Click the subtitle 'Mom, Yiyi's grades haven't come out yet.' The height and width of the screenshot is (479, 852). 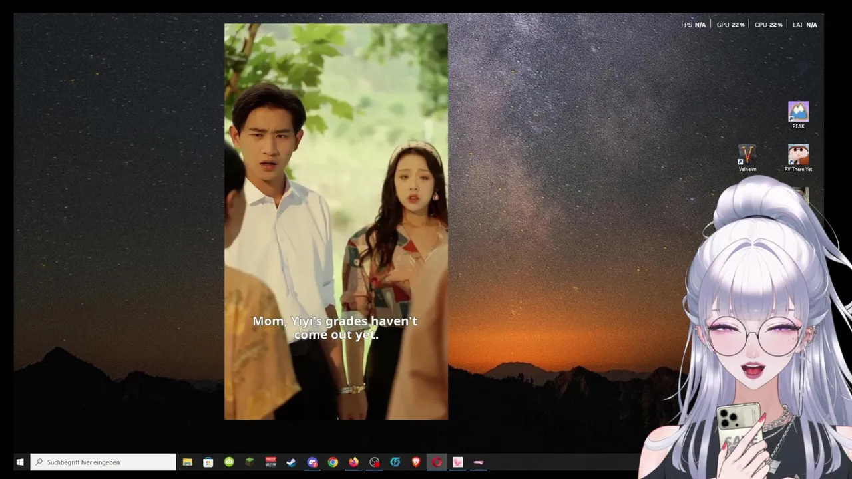point(335,327)
